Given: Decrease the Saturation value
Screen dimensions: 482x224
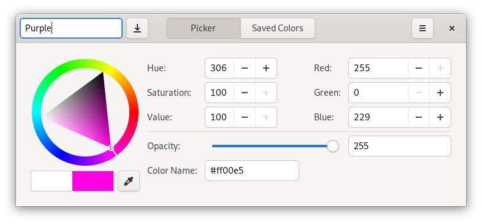Looking at the screenshot, I should 245,93.
